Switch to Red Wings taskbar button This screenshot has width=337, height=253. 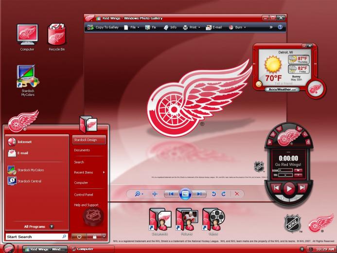pos(45,249)
